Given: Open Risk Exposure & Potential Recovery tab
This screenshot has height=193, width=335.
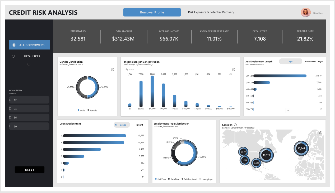Looking at the screenshot, I should click(211, 12).
